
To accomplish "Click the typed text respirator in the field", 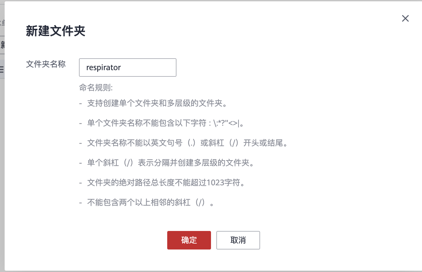I will (104, 68).
